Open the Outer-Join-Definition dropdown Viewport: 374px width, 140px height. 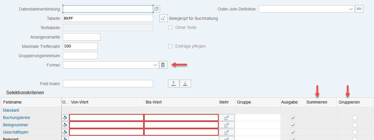[351, 9]
